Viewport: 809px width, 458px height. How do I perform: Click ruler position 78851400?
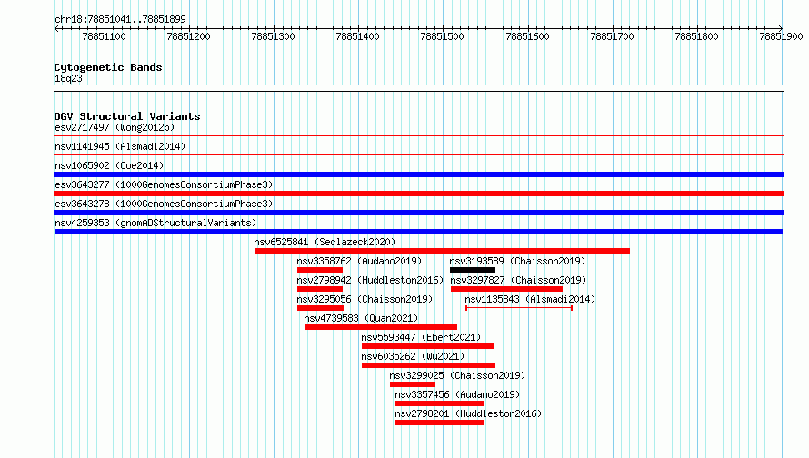click(357, 36)
